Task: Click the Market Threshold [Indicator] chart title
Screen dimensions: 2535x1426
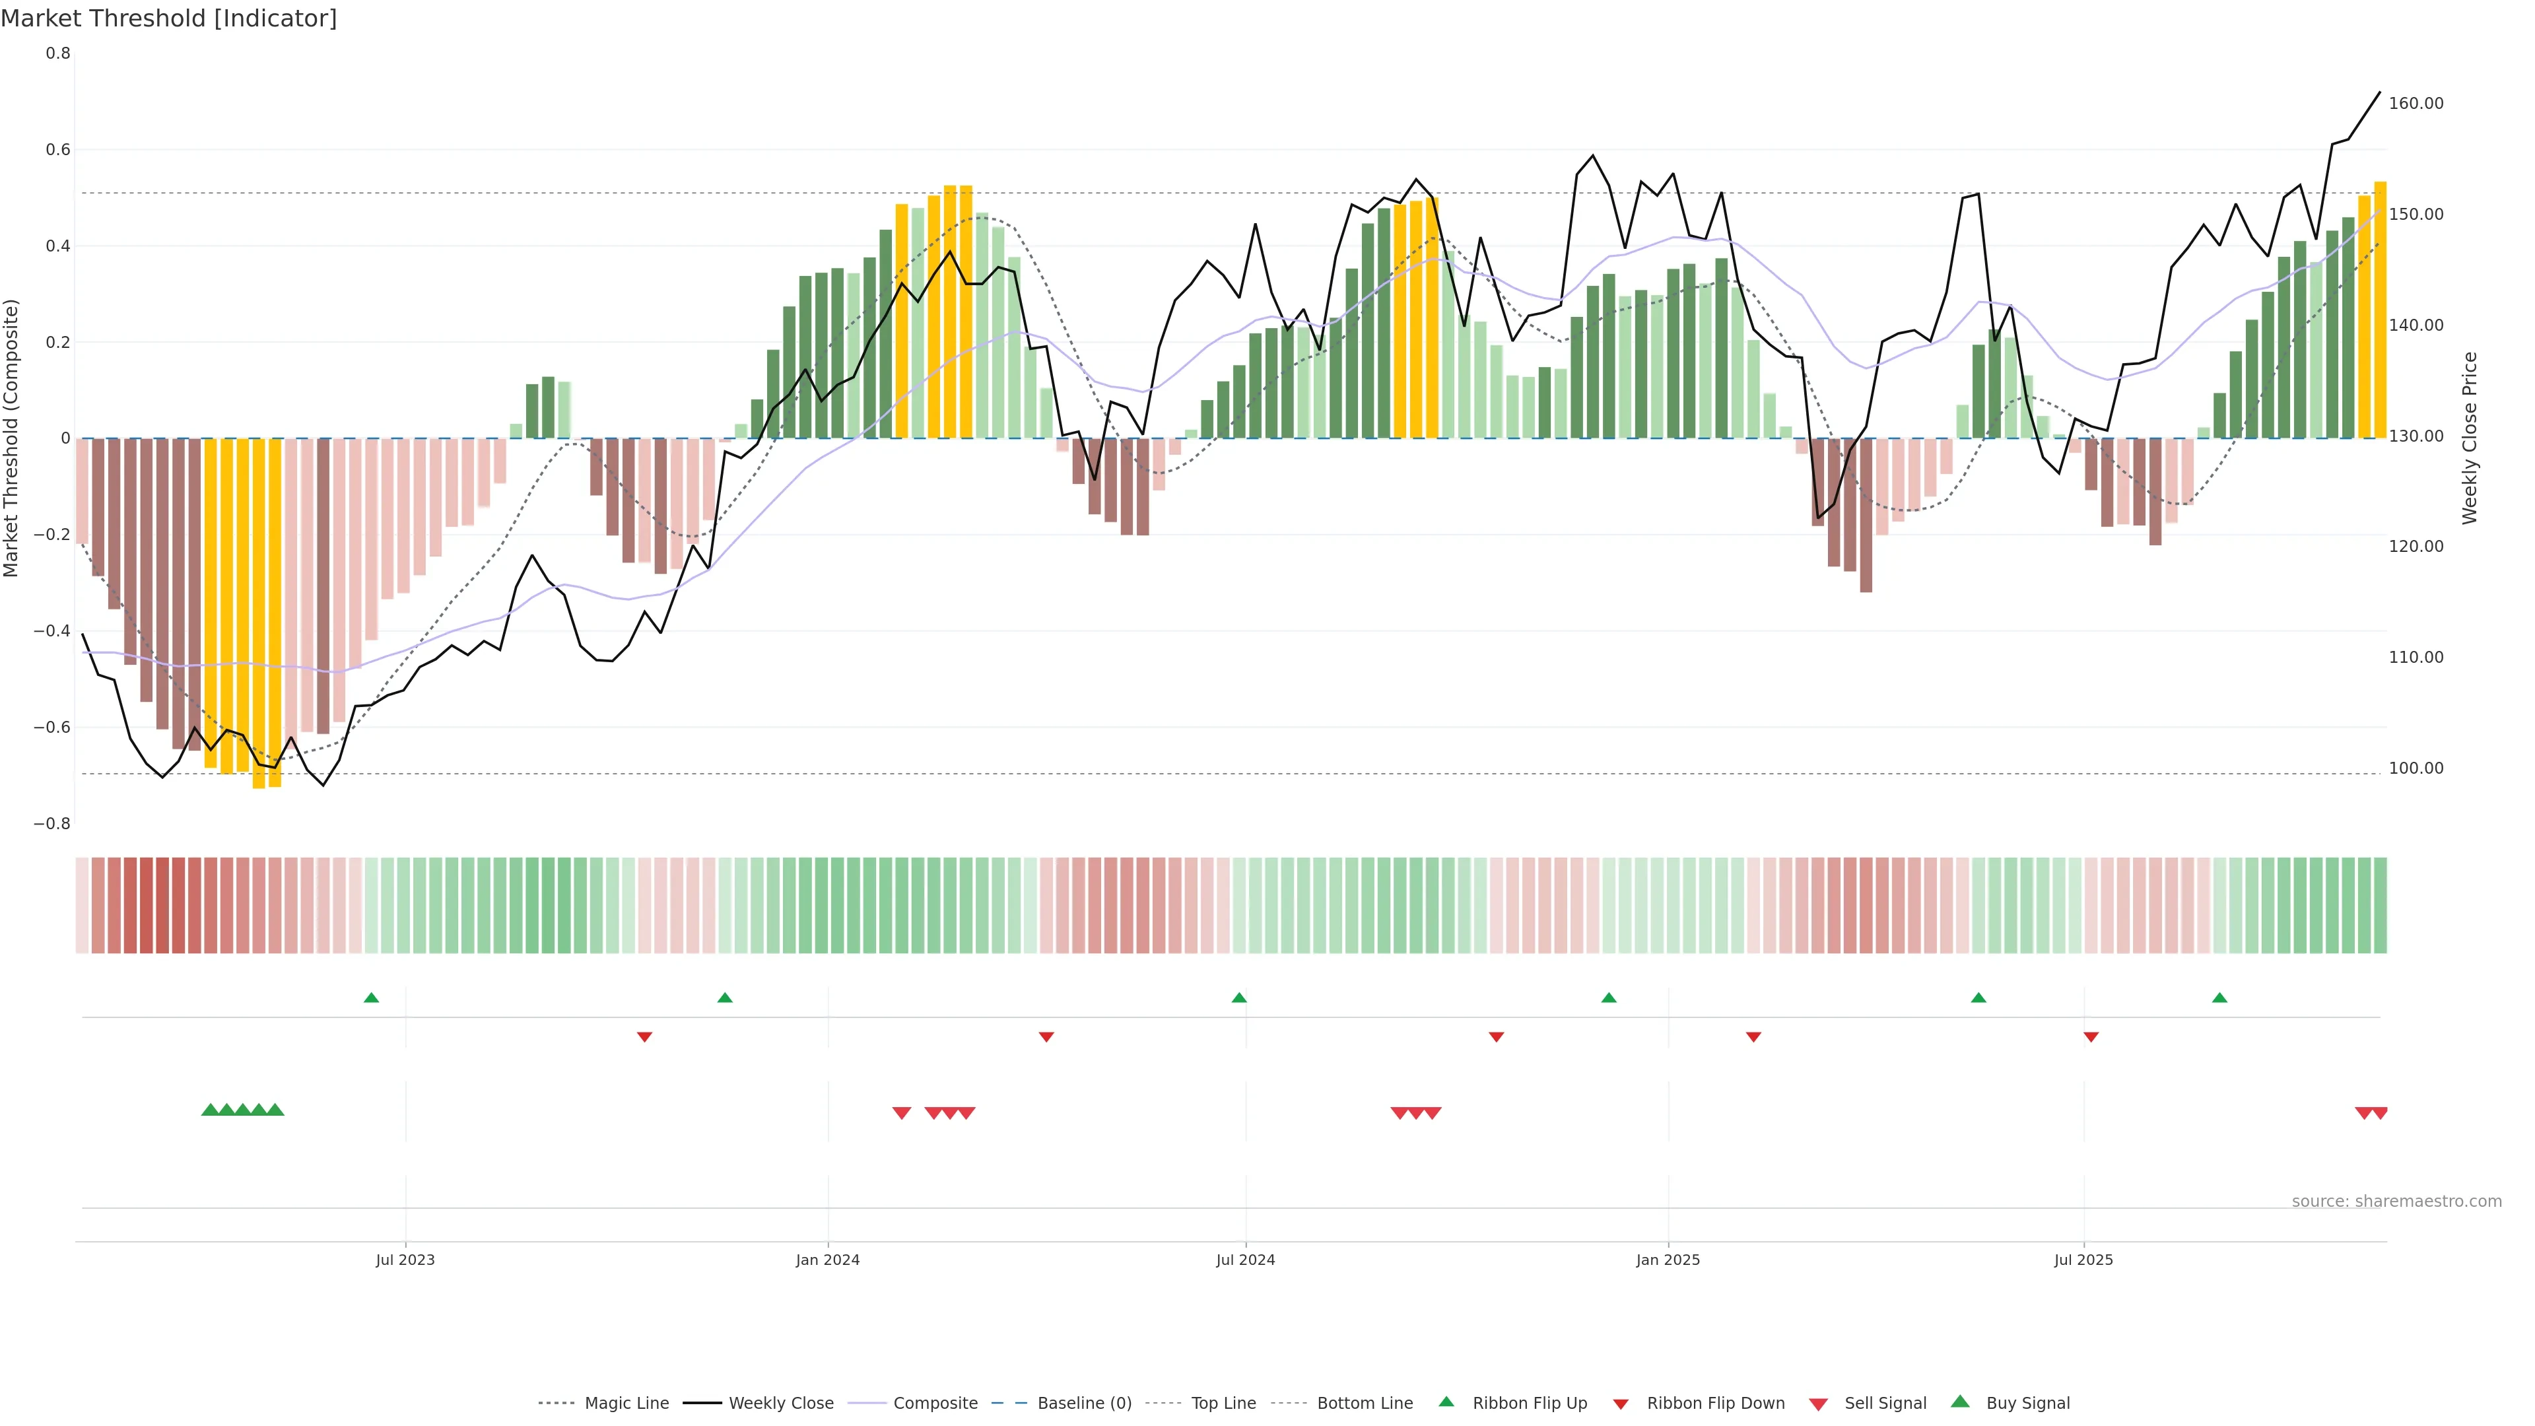Action: (x=168, y=18)
